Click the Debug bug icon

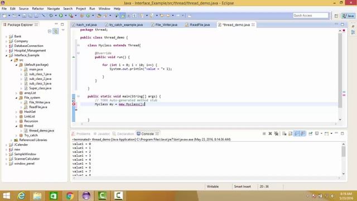point(51,16)
